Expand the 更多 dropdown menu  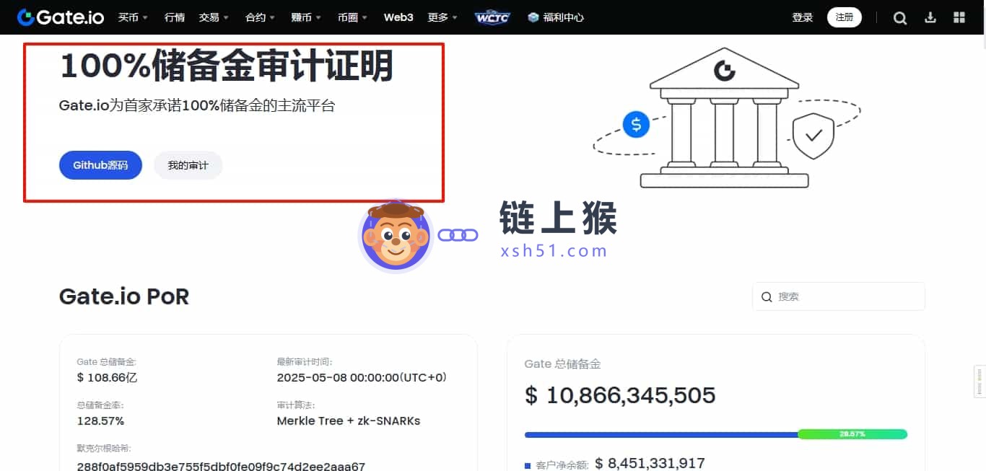[x=442, y=17]
